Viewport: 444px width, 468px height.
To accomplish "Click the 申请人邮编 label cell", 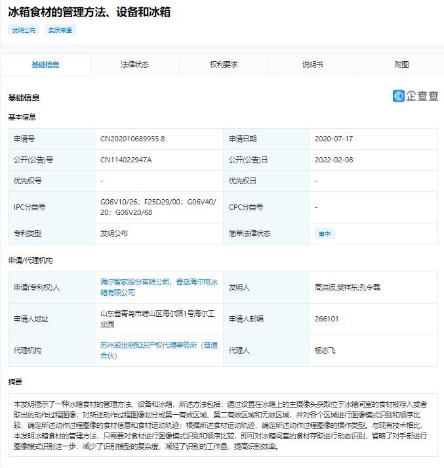I will pyautogui.click(x=266, y=319).
